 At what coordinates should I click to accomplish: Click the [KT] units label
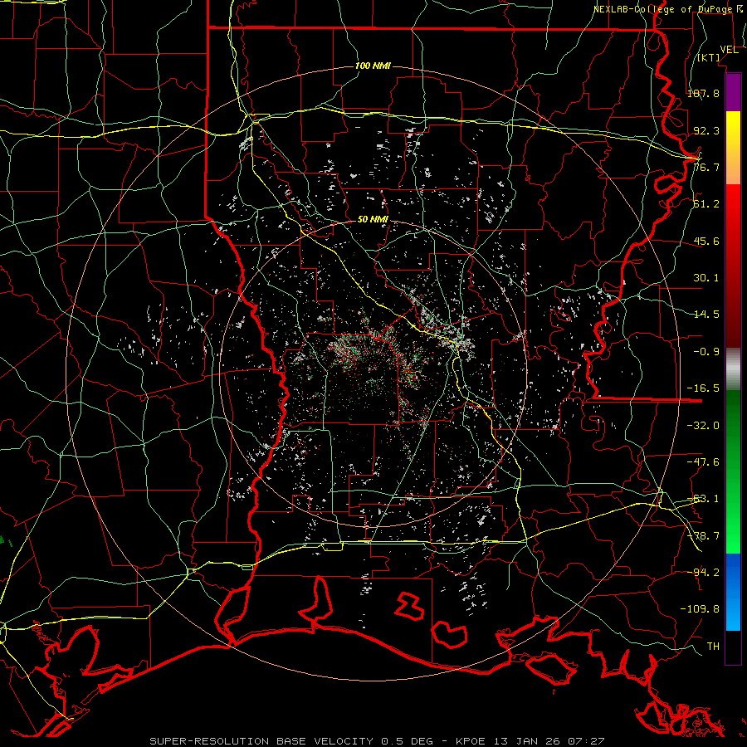tap(708, 57)
